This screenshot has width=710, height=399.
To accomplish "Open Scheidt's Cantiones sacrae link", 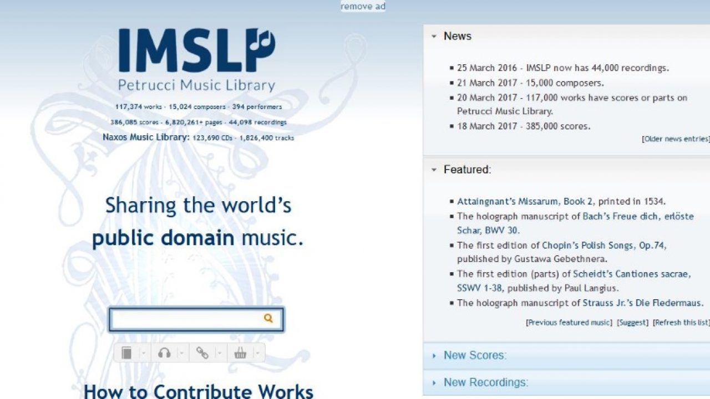I will pyautogui.click(x=574, y=281).
